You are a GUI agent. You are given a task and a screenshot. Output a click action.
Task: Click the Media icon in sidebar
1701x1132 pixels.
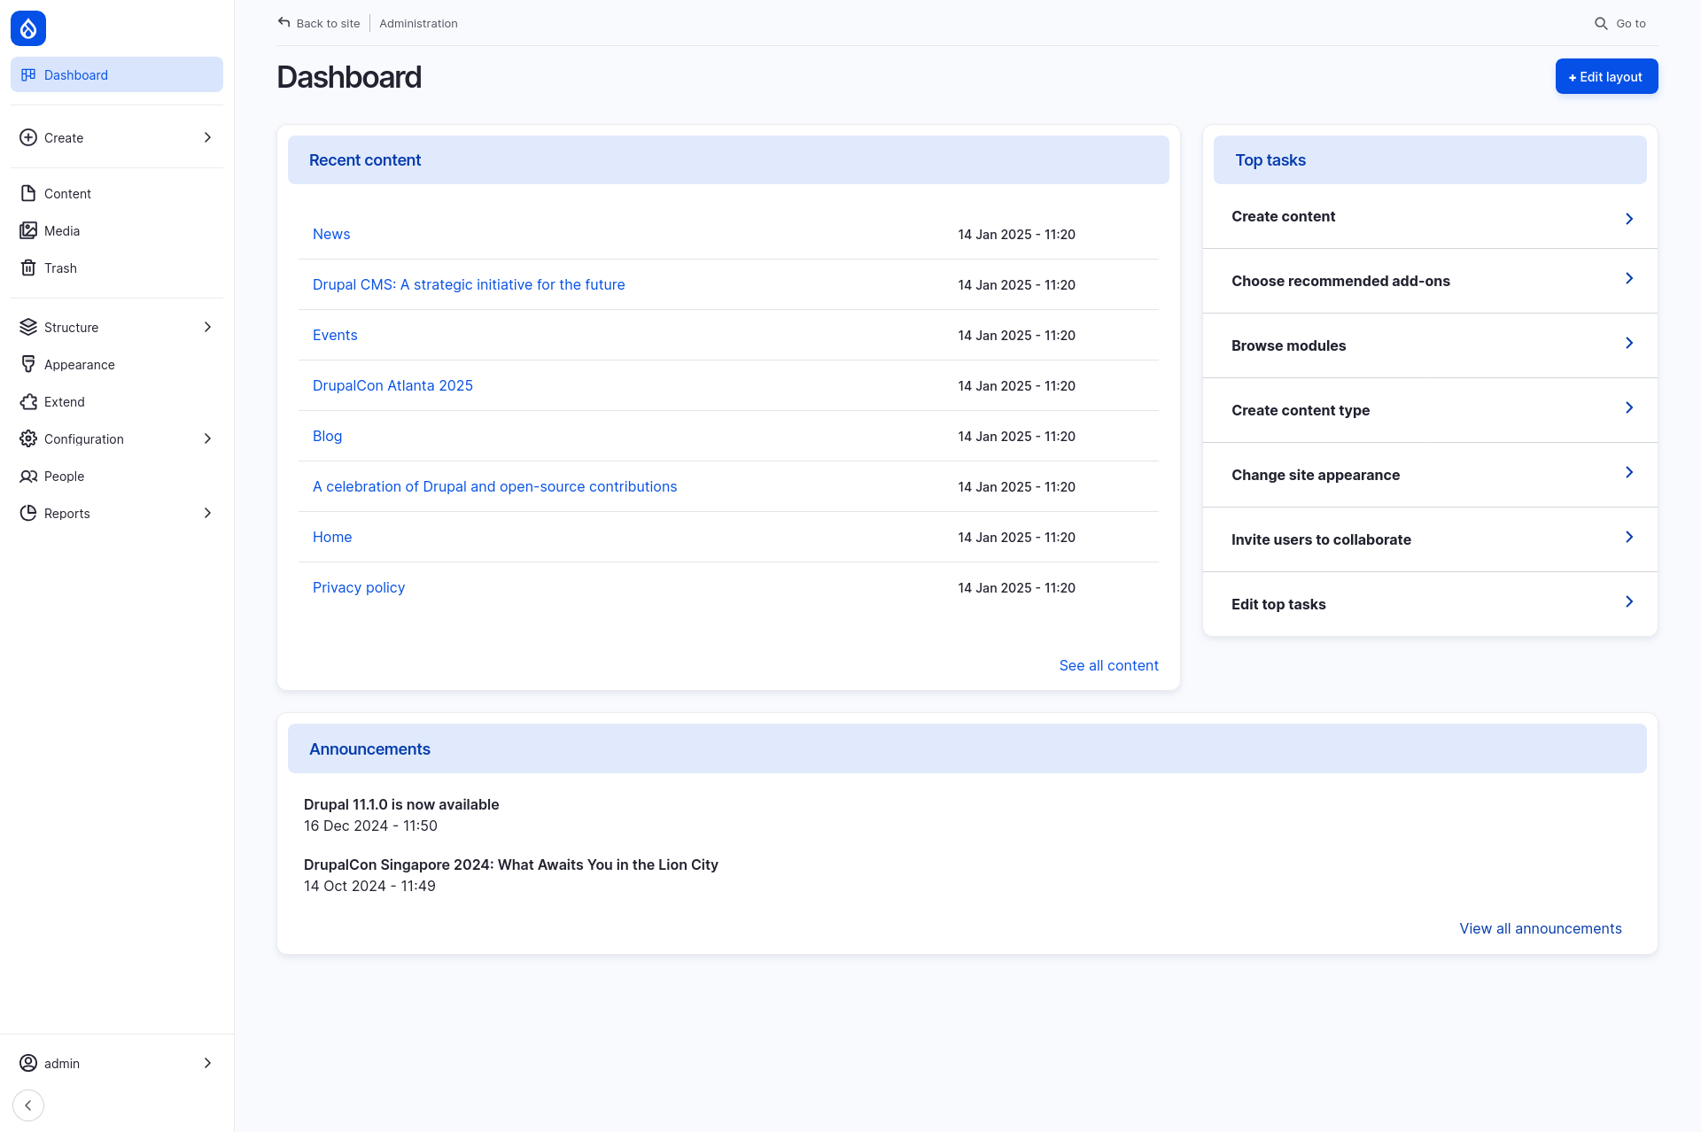pyautogui.click(x=27, y=230)
